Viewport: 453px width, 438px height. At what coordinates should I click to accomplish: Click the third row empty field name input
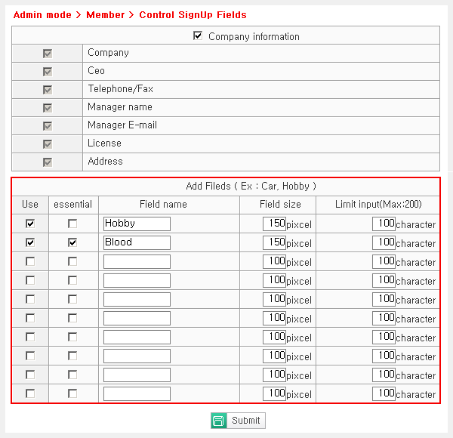(x=137, y=261)
